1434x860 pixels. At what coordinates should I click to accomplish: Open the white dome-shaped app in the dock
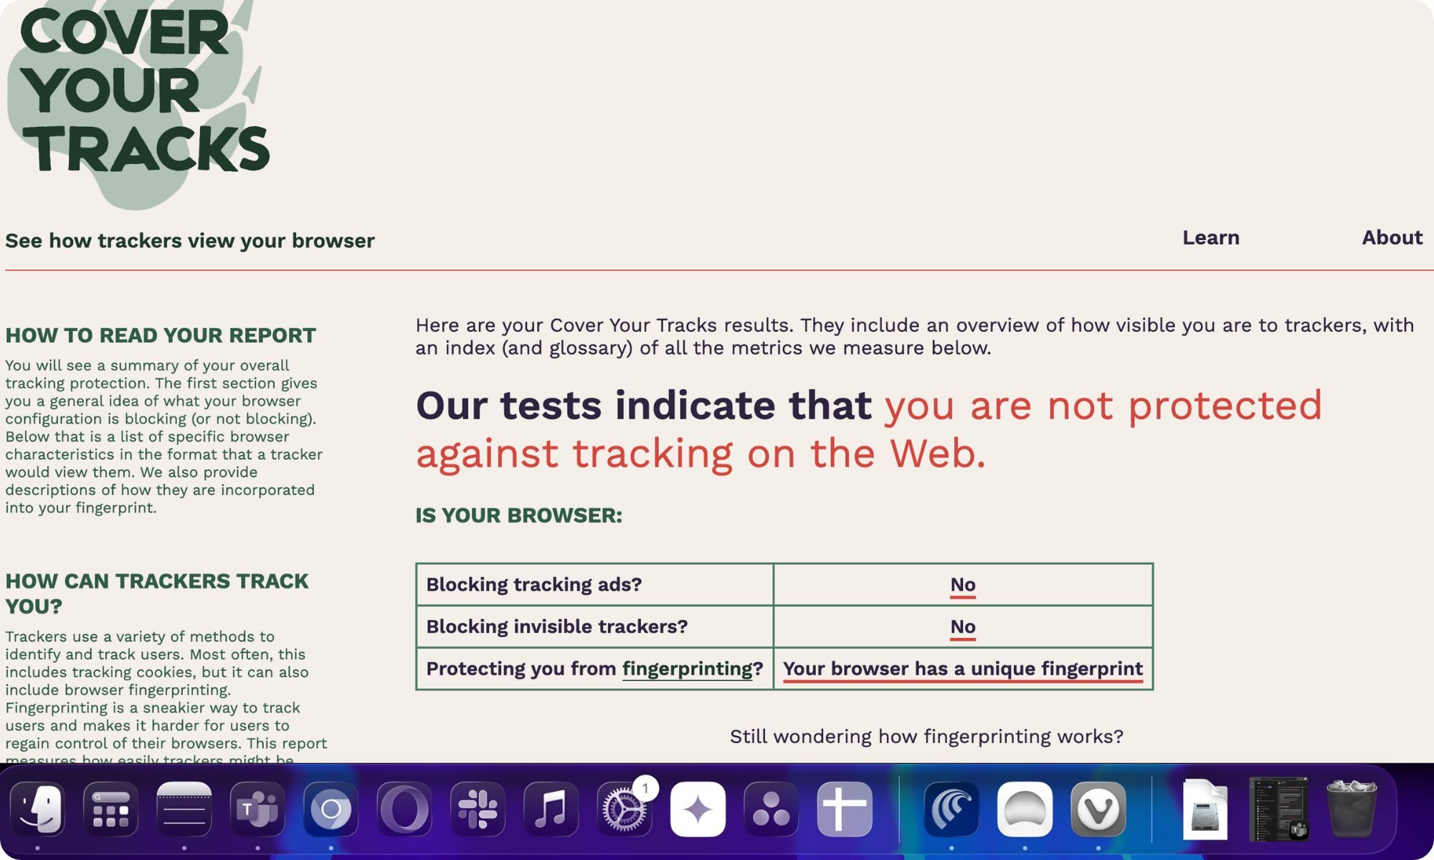point(1025,809)
